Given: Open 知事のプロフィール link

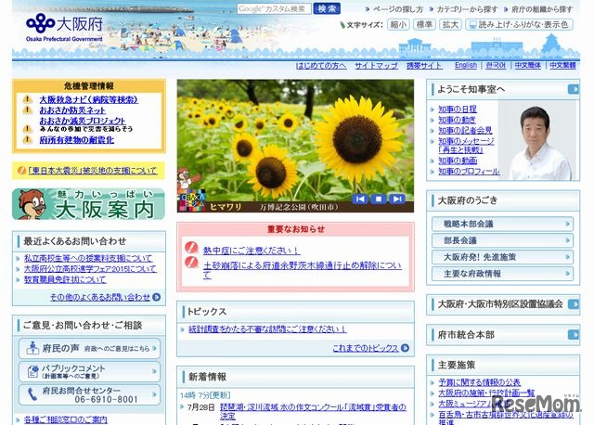Looking at the screenshot, I should [469, 172].
